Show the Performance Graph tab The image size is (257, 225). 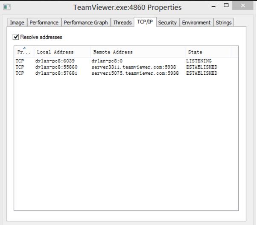[86, 23]
